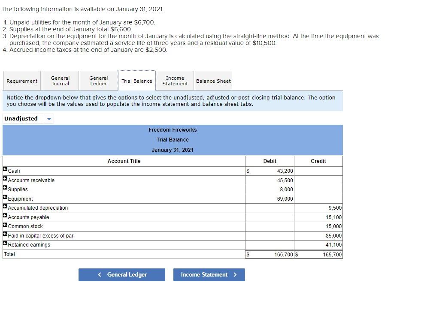Click the General Ledger navigation button

(121, 275)
